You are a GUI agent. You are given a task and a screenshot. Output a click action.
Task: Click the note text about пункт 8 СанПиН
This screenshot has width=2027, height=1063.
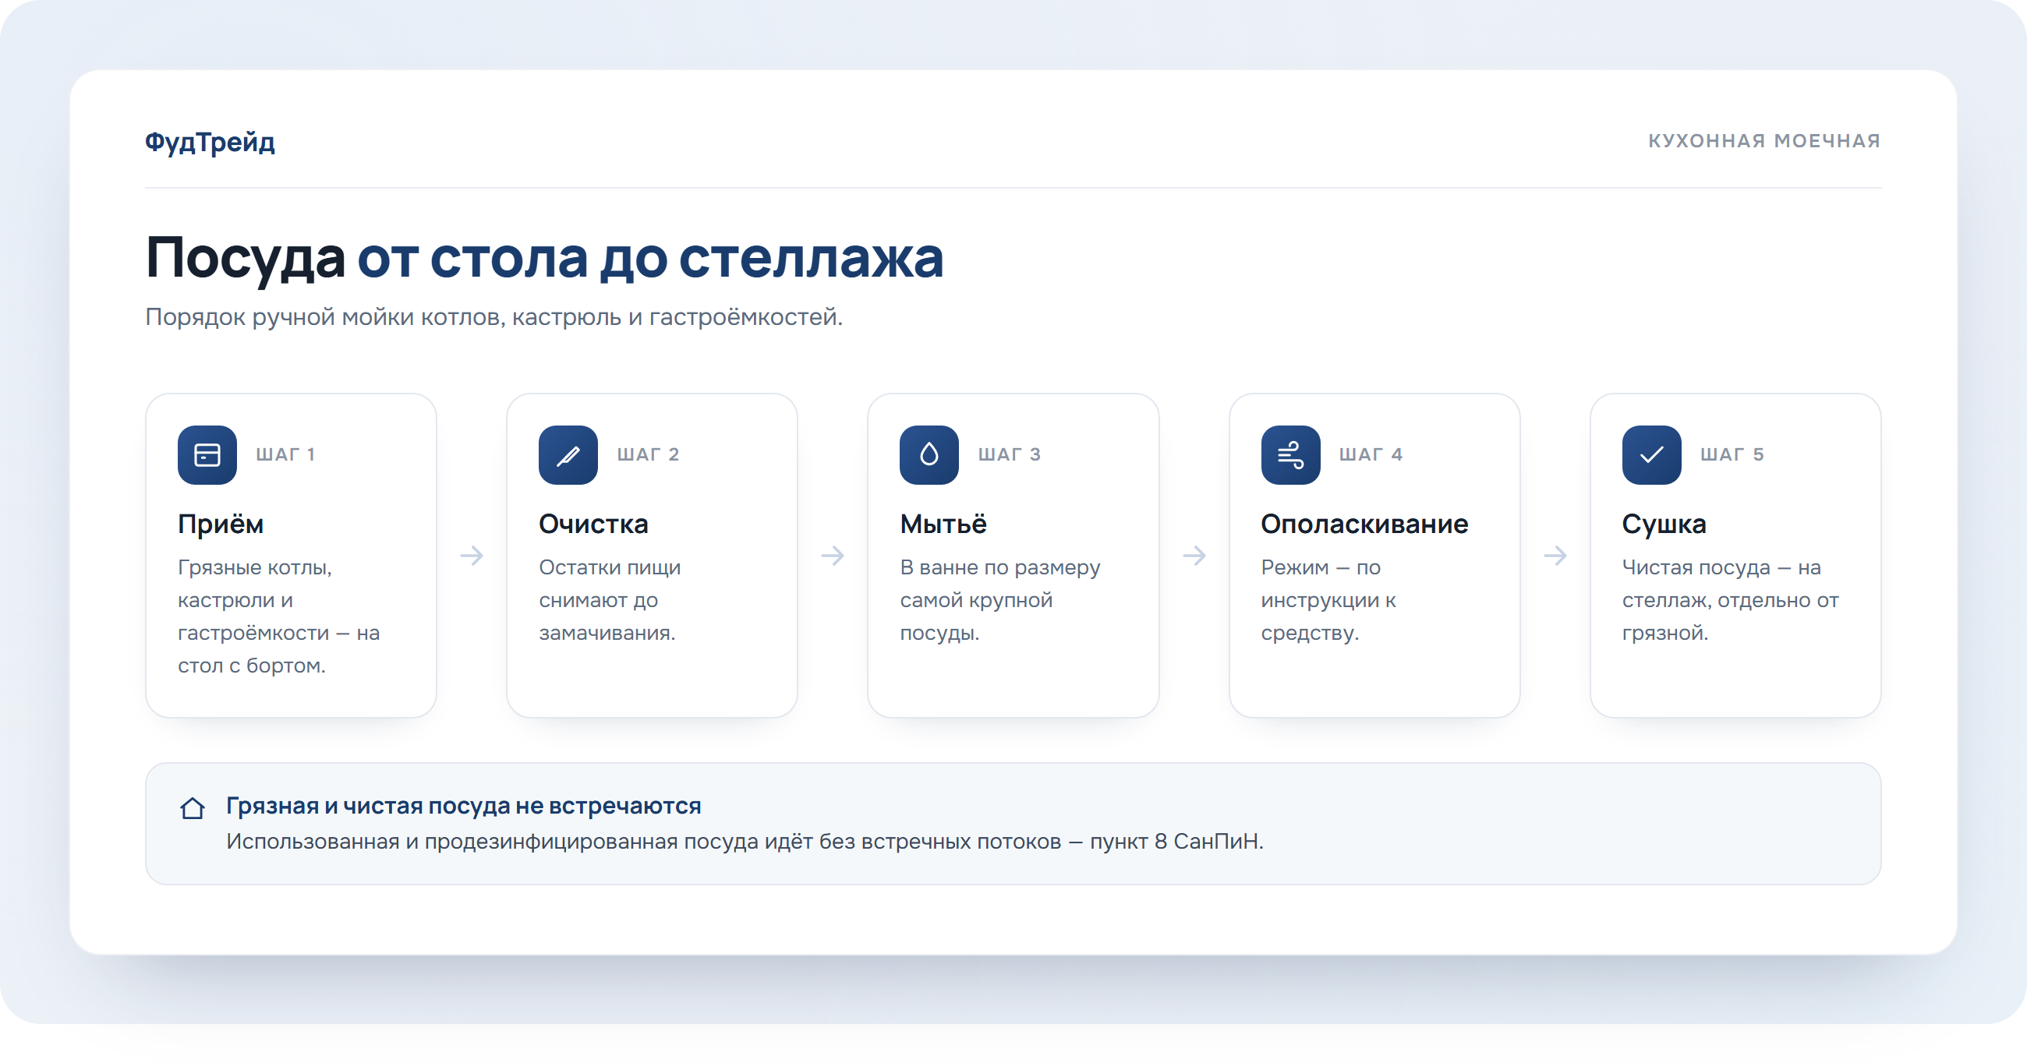(745, 841)
